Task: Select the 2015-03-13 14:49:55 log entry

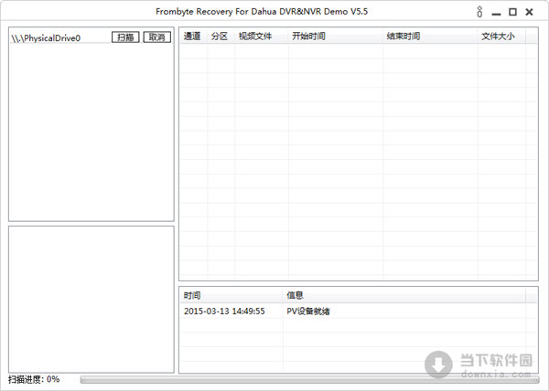Action: 224,311
